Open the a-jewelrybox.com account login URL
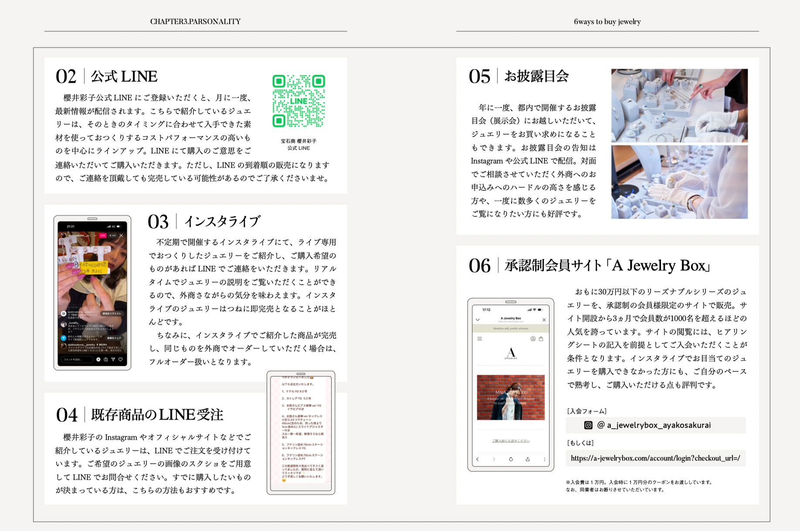This screenshot has width=800, height=531. (x=655, y=458)
